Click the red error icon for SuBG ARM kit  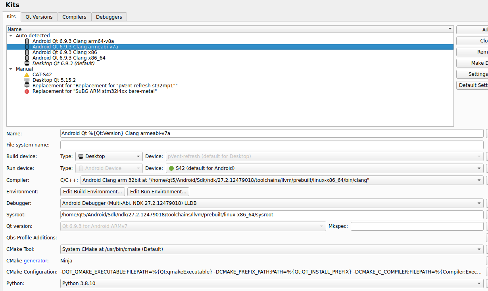[x=27, y=91]
